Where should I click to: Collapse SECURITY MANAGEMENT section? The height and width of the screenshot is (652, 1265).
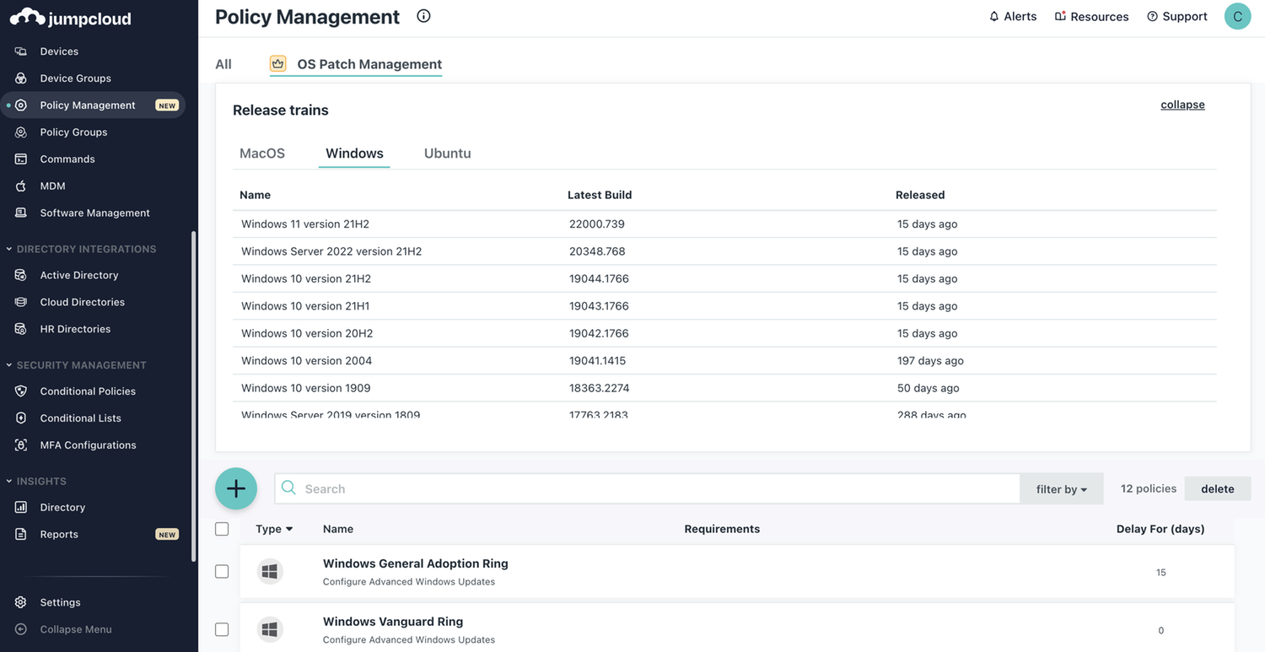click(76, 365)
